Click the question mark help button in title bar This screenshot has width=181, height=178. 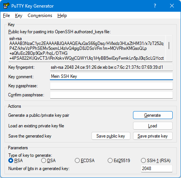155,6
